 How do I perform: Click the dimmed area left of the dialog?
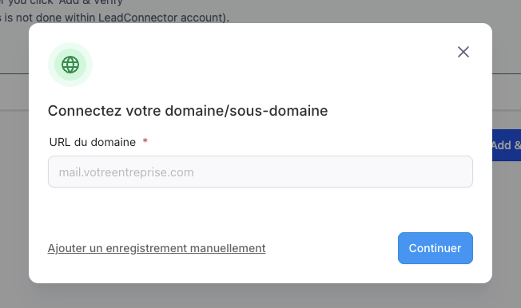pos(14,166)
